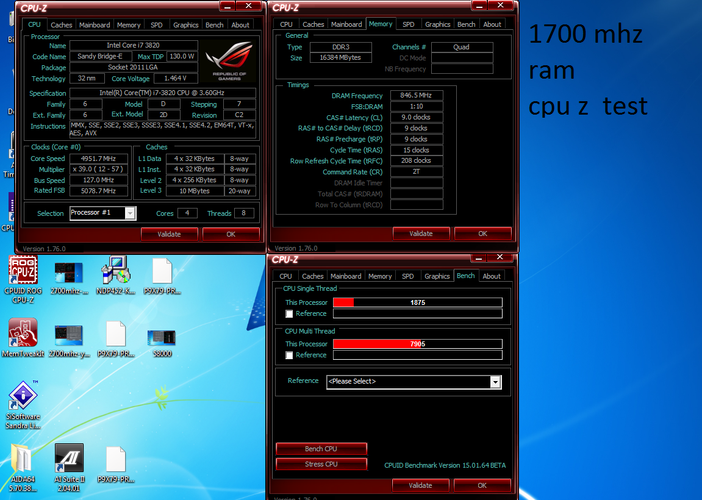The image size is (702, 500).
Task: Open Graphics tab in Memory window
Action: coord(437,24)
